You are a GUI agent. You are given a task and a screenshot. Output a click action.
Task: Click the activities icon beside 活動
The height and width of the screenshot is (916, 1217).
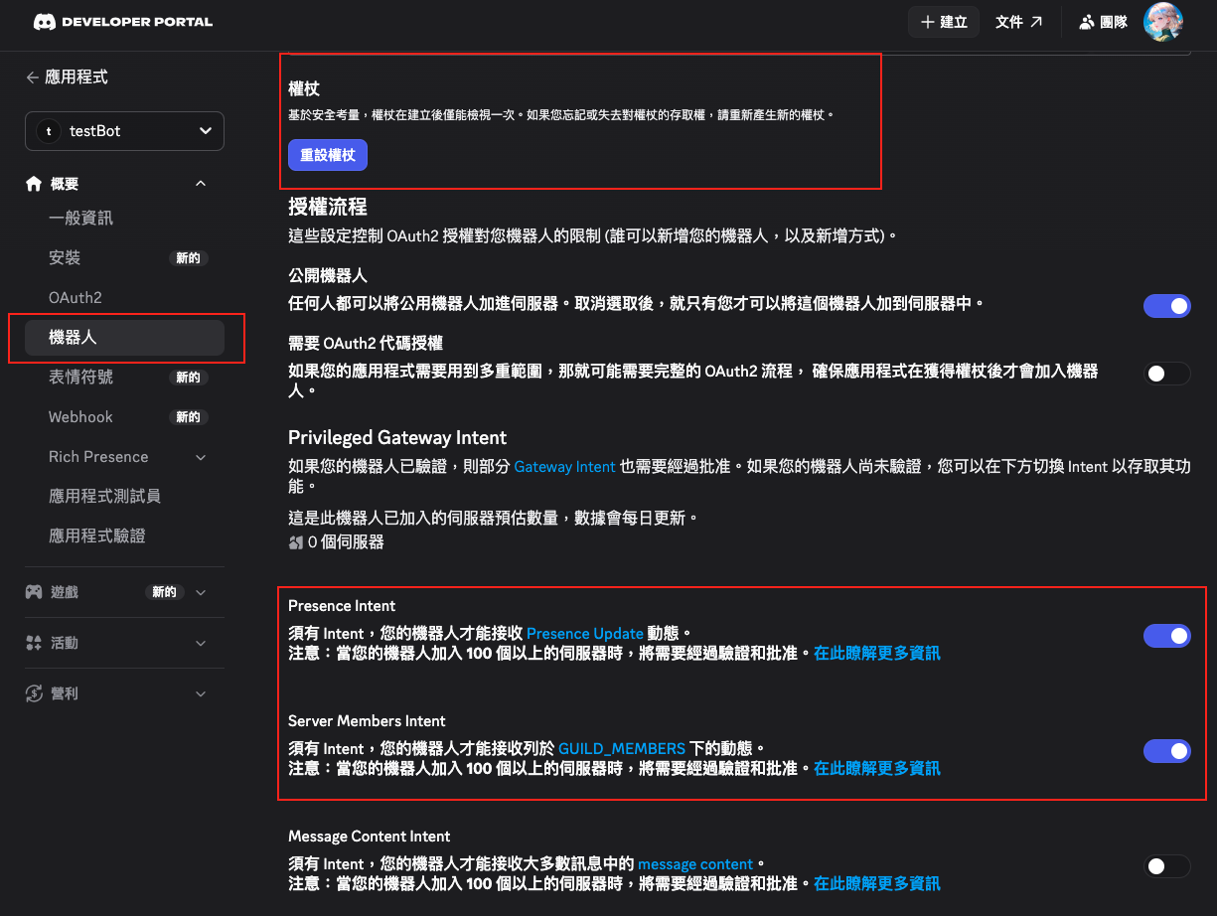tap(34, 643)
